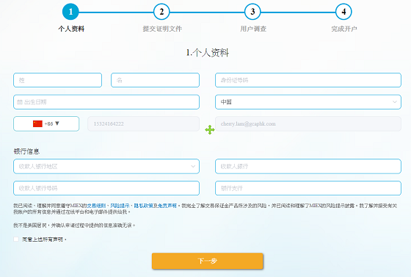Click the China flag icon
The image size is (411, 277).
tap(37, 123)
